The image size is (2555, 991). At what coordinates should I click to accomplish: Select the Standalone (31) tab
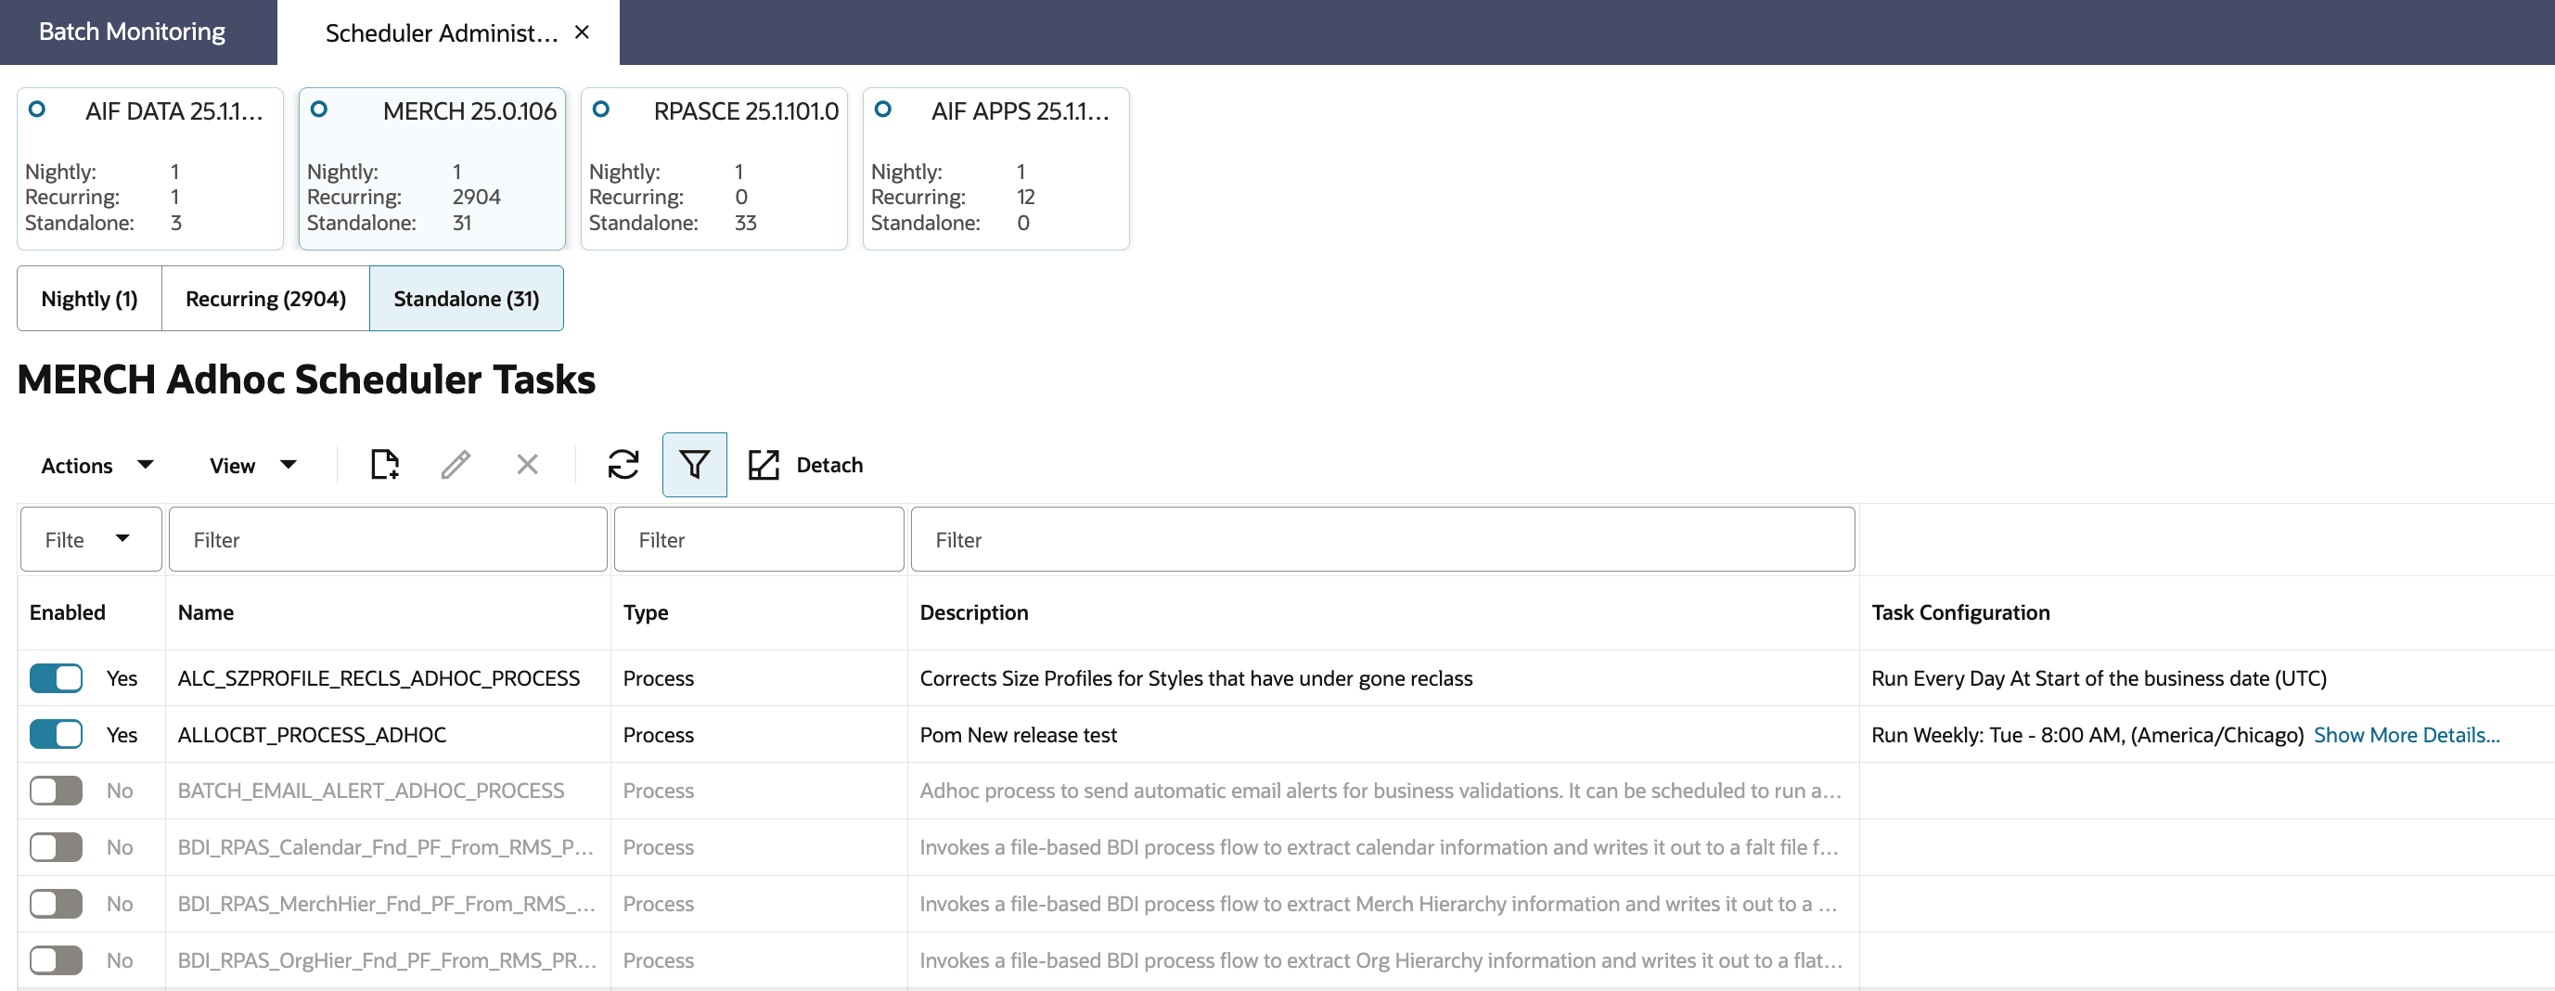466,299
